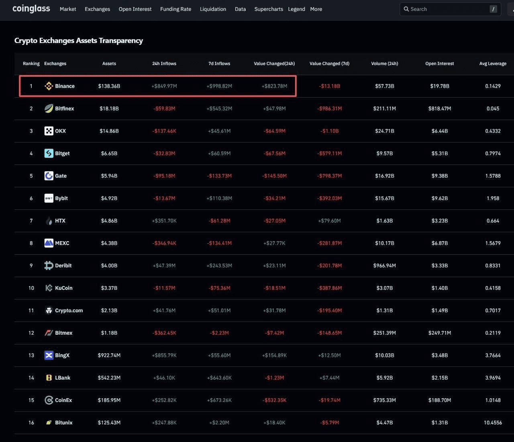Sort table by Assets column header
This screenshot has height=442, width=514.
pos(109,63)
